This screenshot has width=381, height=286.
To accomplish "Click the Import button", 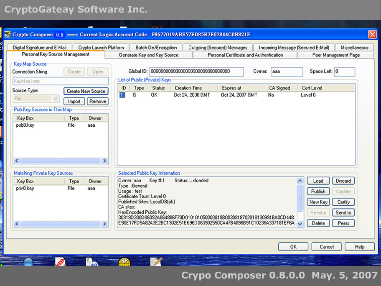I will click(74, 101).
